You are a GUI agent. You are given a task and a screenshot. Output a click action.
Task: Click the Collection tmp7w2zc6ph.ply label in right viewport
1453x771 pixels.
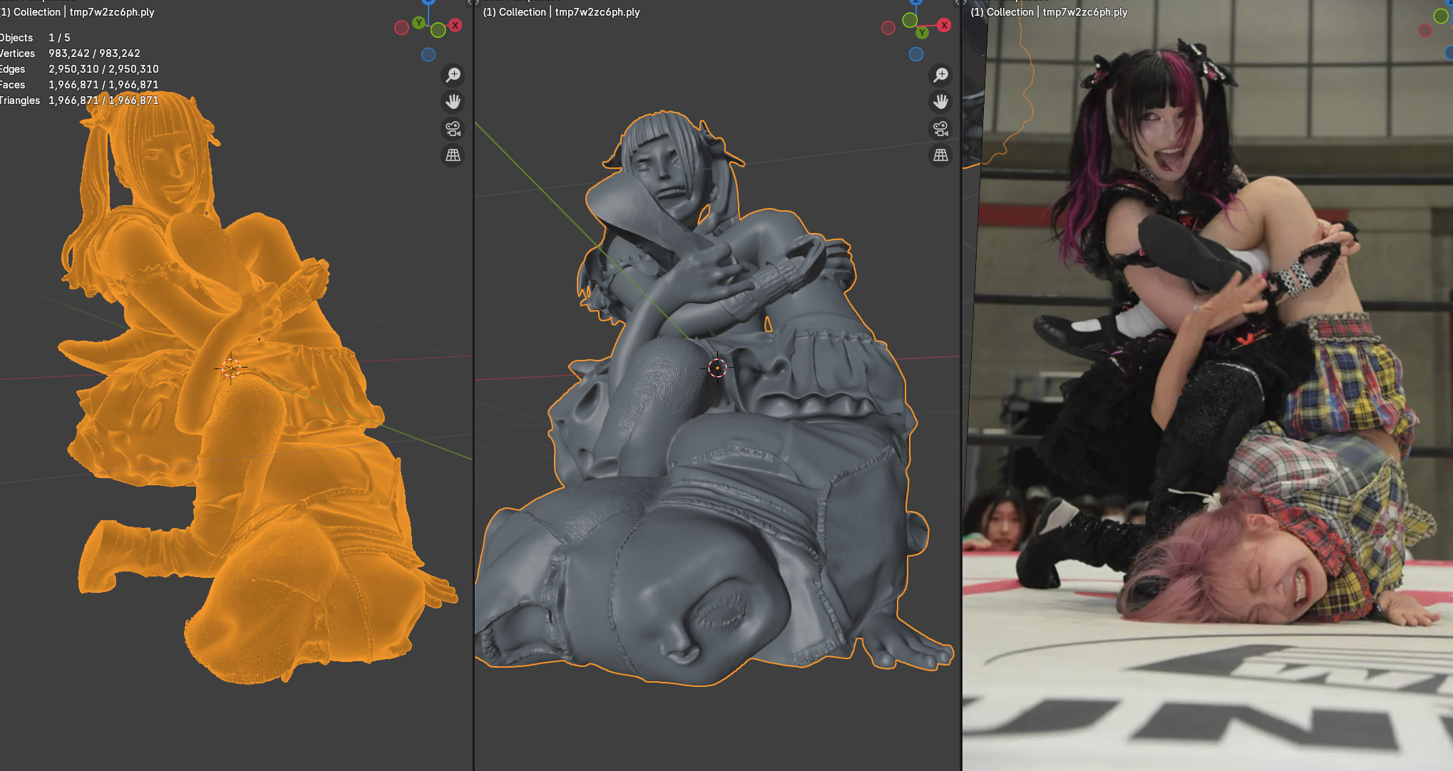(1049, 12)
